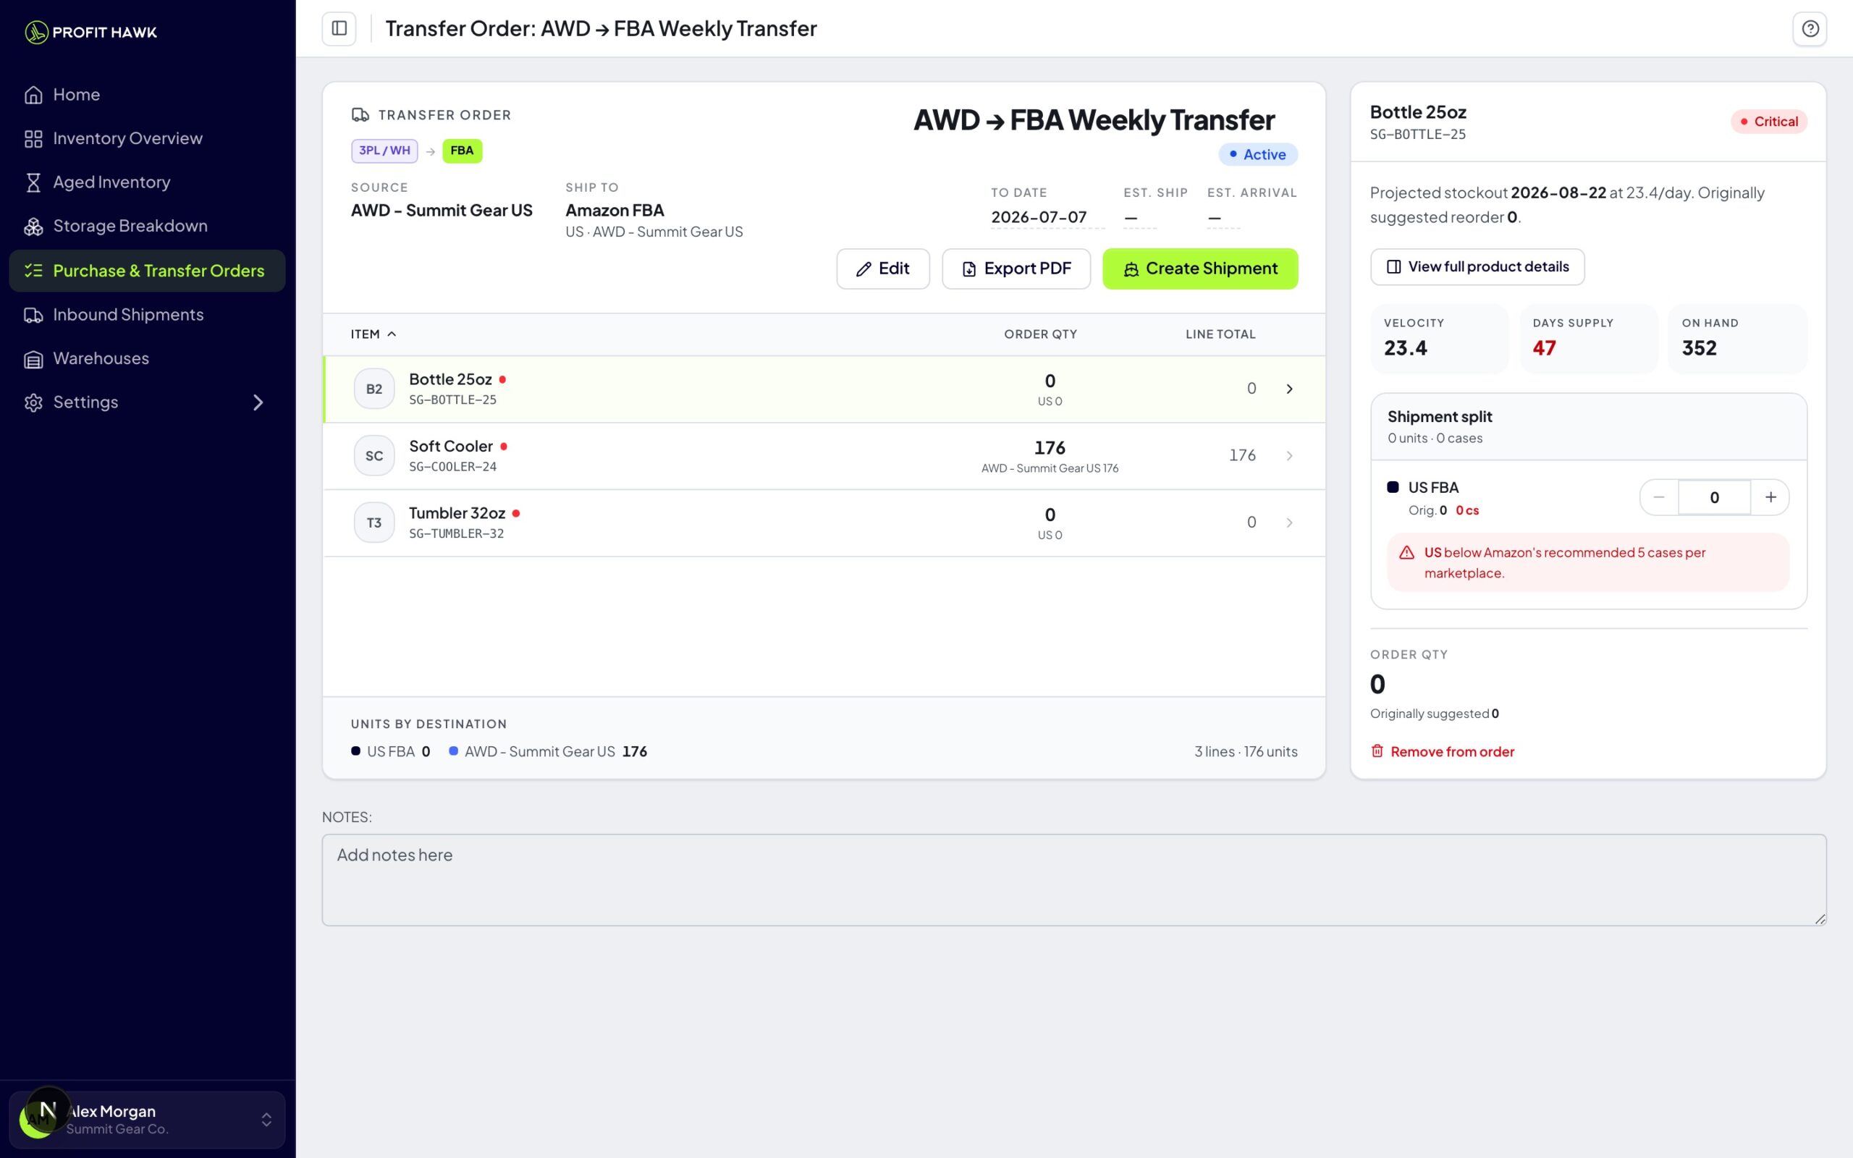Open the Alex Morgan account switcher
This screenshot has height=1158, width=1853.
pos(147,1119)
